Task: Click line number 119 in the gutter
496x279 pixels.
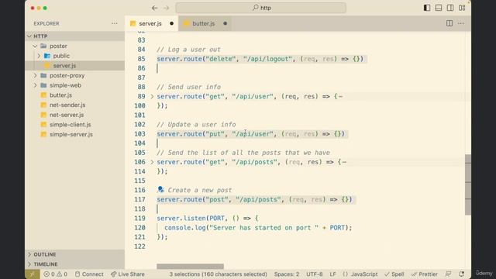Action: [139, 219]
